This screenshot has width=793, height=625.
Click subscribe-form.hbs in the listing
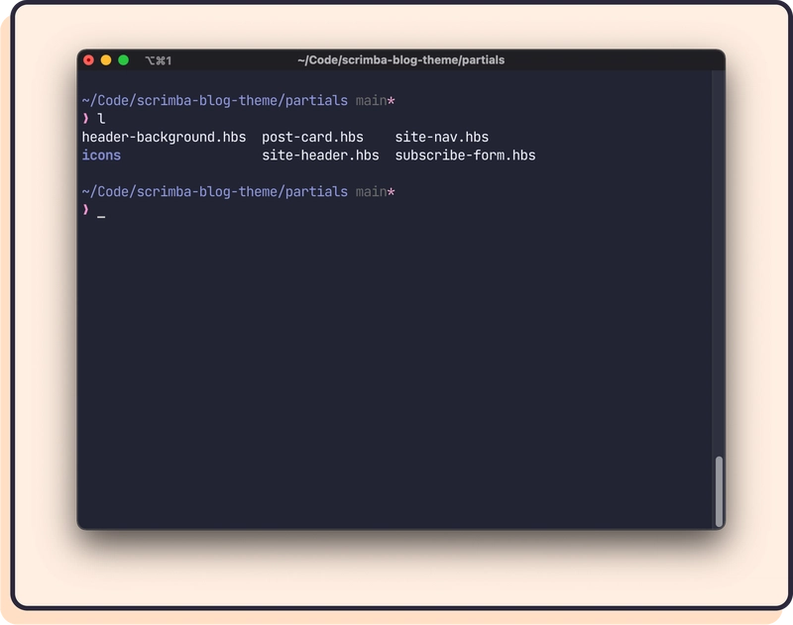tap(465, 156)
